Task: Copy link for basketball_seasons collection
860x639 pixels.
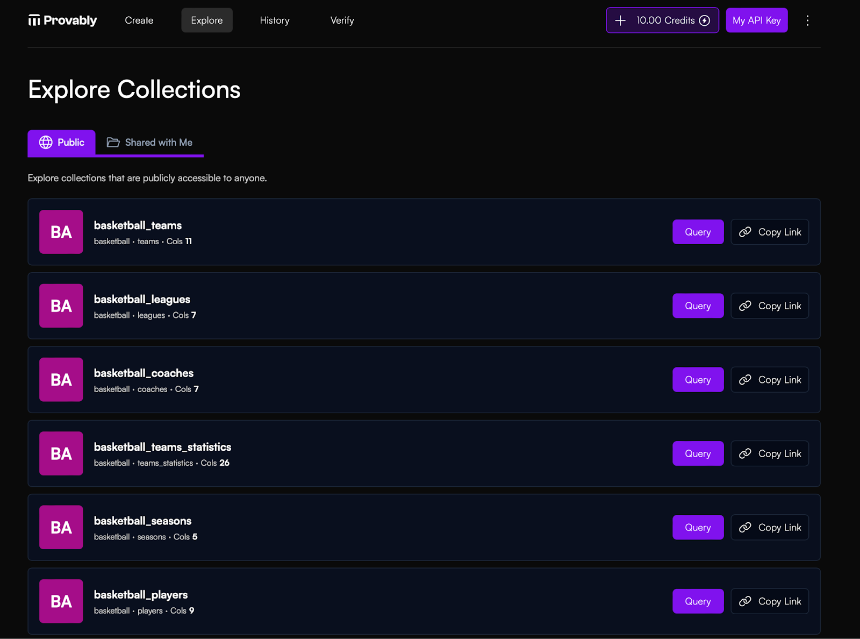Action: (770, 528)
